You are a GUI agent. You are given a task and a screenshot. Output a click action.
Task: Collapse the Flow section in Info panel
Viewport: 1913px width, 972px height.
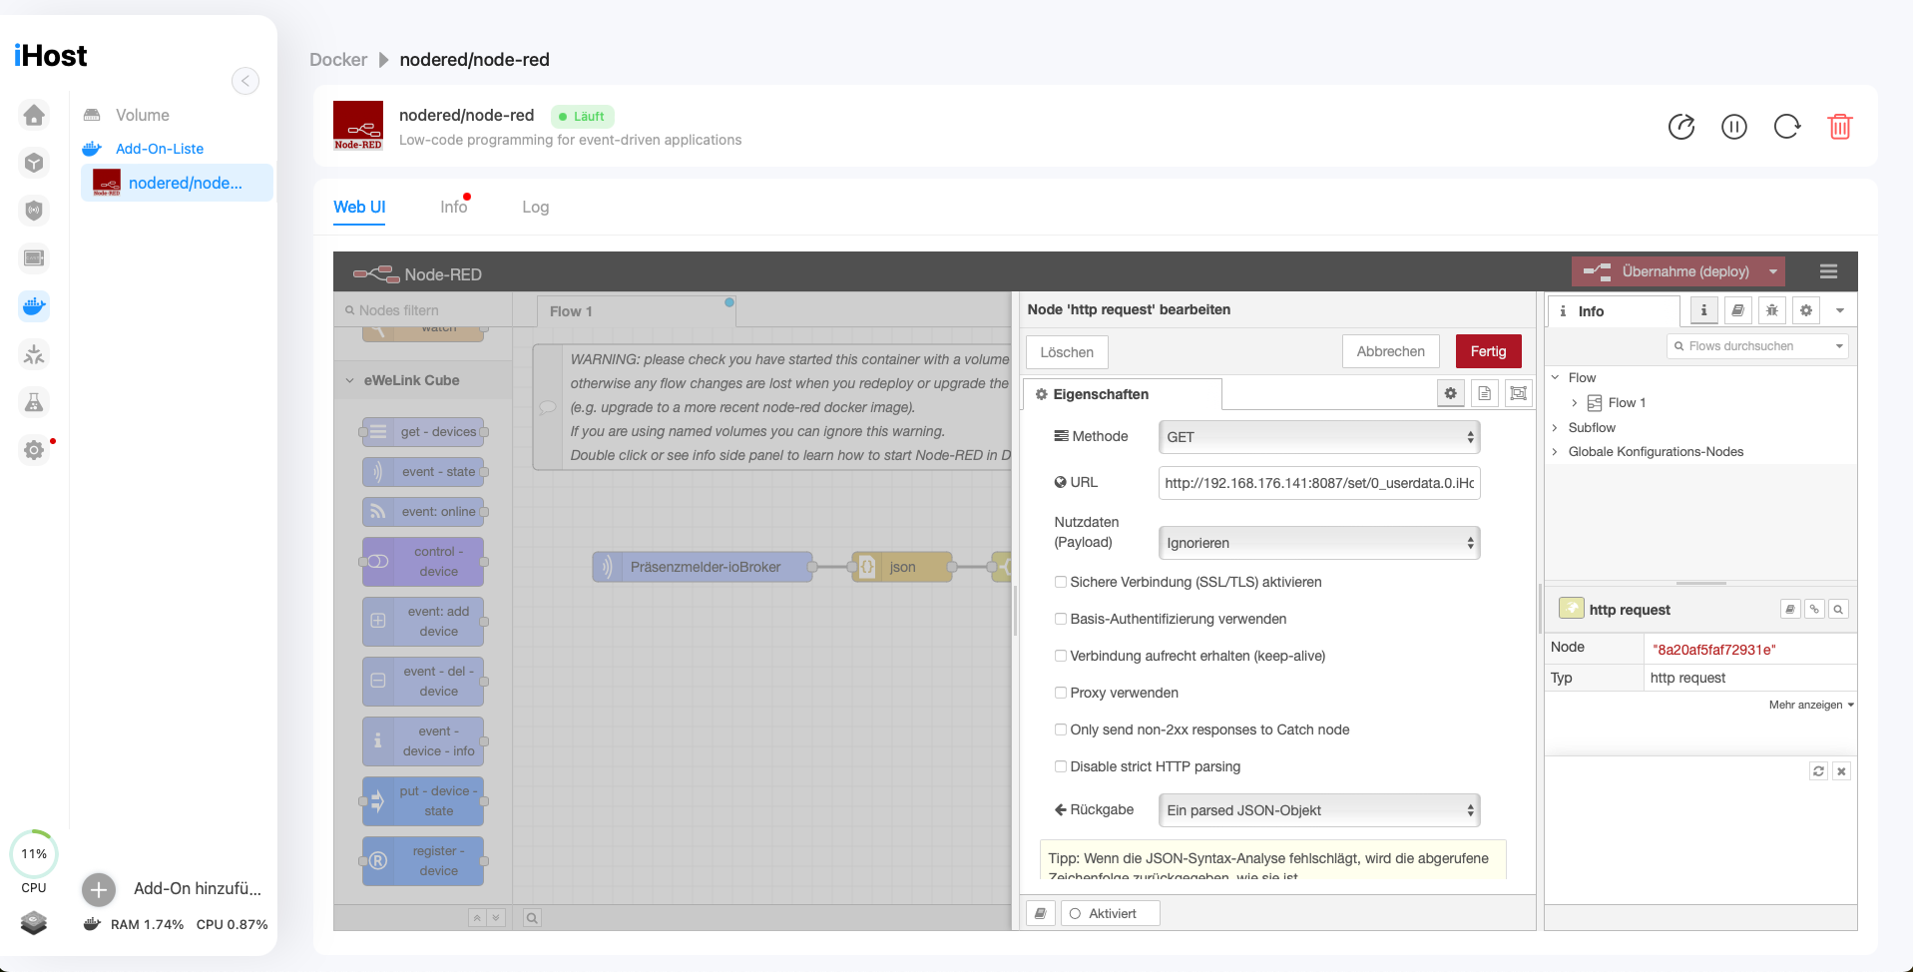pos(1555,377)
